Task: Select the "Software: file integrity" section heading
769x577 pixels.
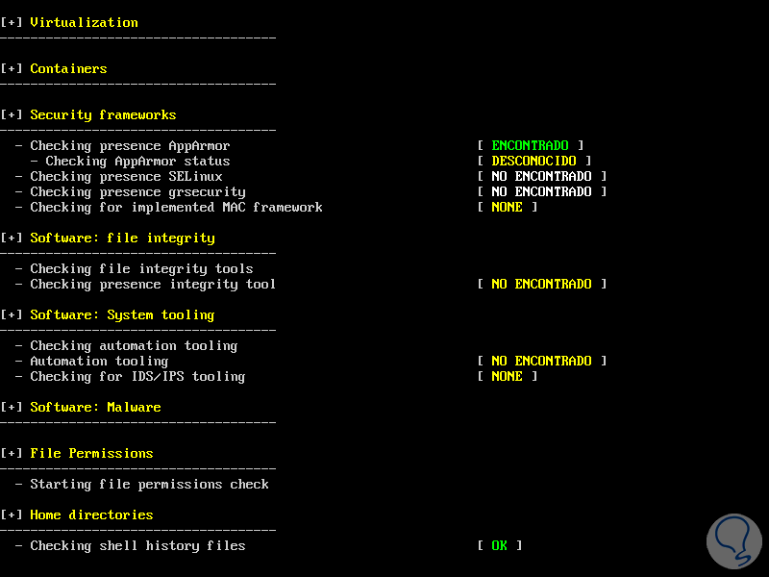Action: [x=122, y=238]
